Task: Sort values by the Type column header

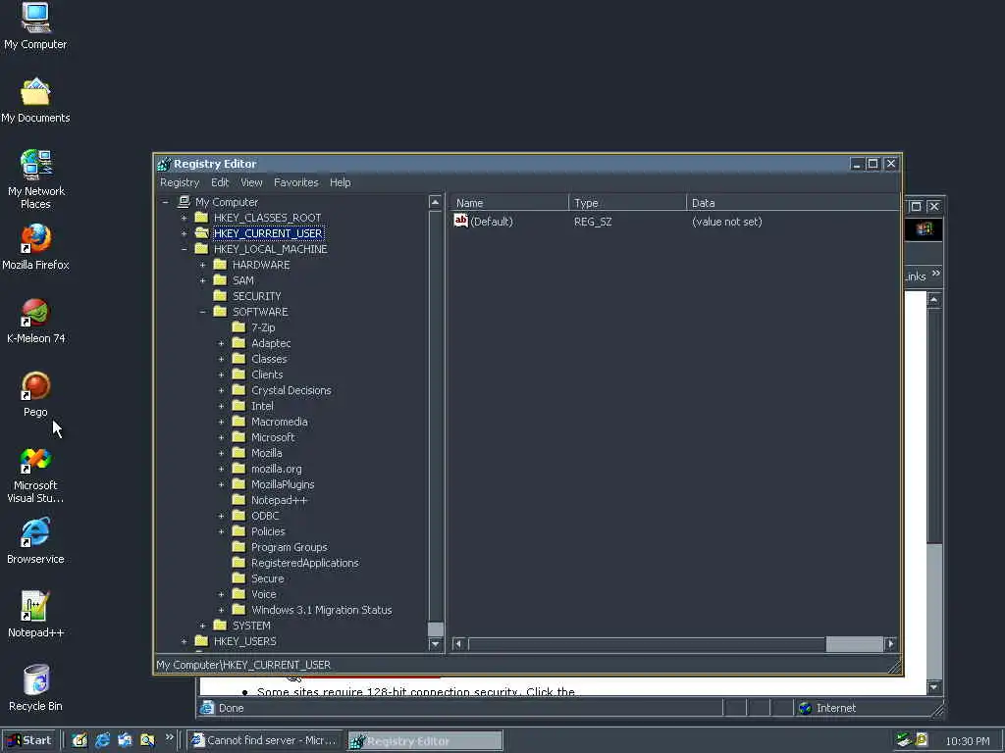Action: [627, 202]
